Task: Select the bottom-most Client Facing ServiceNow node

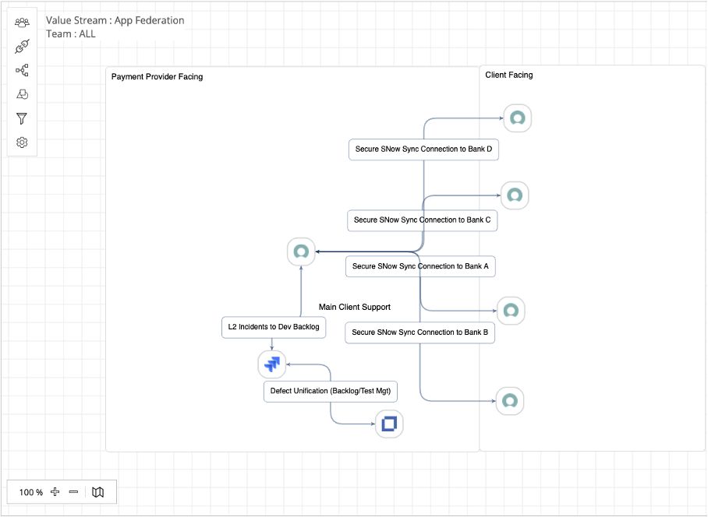Action: (510, 401)
